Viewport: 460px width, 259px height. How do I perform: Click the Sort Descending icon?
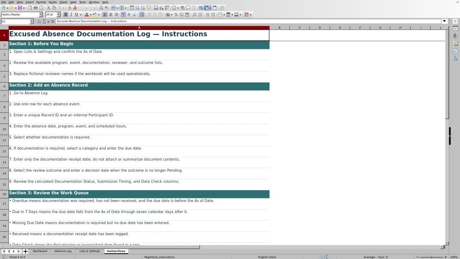pyautogui.click(x=143, y=8)
